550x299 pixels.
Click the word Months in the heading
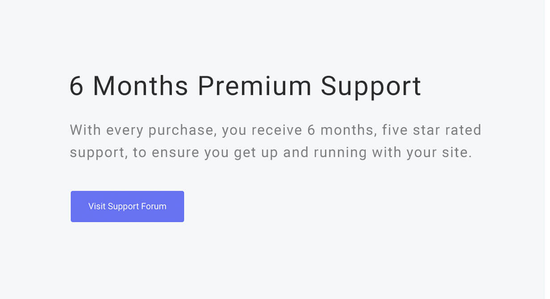(141, 86)
